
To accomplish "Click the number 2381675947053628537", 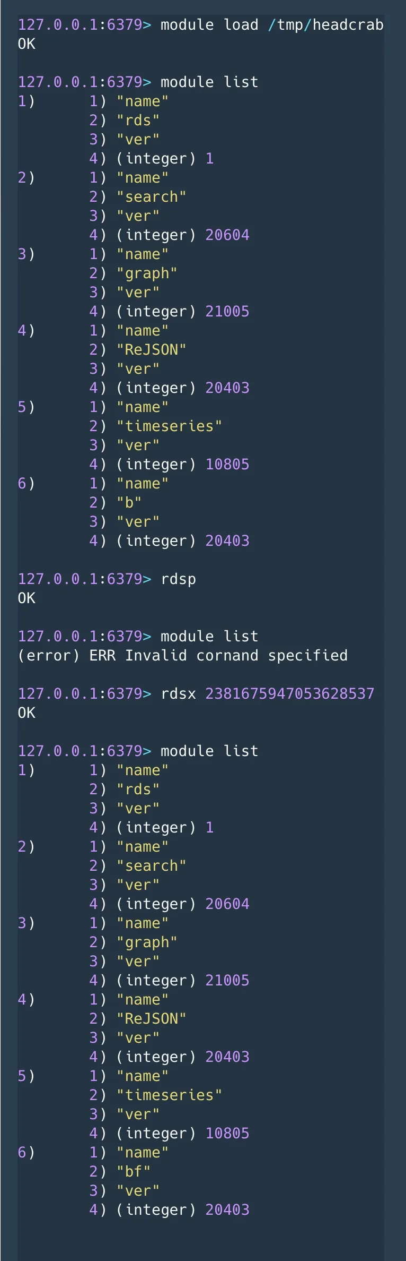I will pyautogui.click(x=289, y=693).
